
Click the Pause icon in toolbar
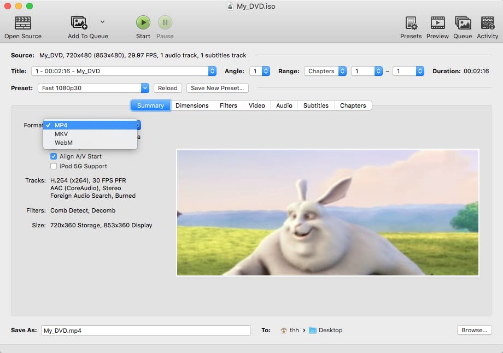(165, 23)
